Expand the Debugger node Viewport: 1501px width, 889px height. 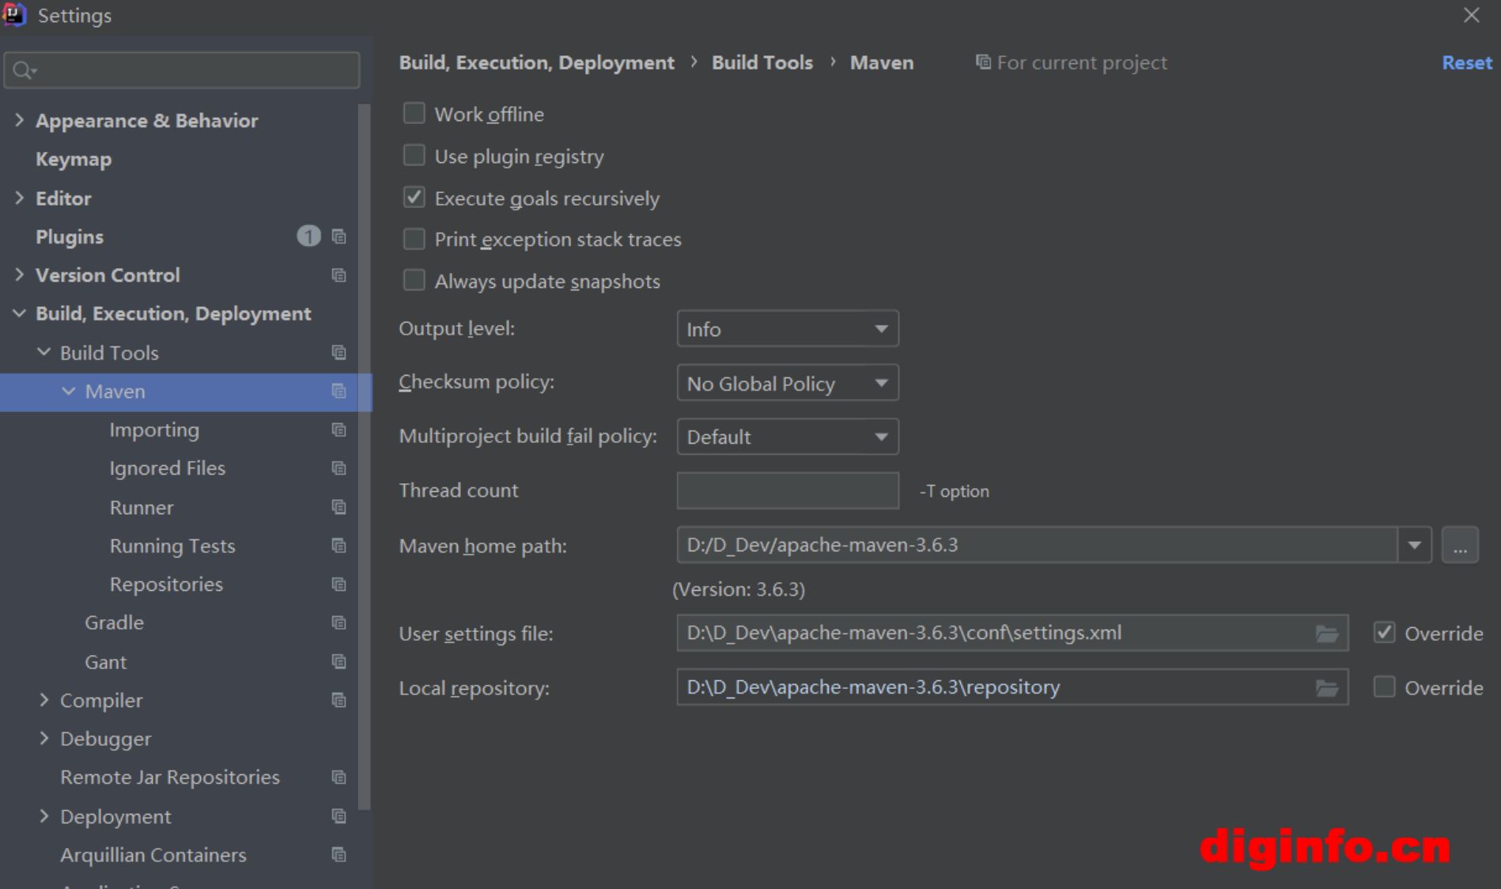click(44, 739)
